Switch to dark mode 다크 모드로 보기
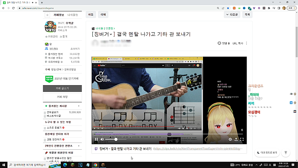The height and width of the screenshot is (168, 298). click(267, 153)
